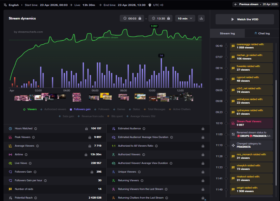Viewport: 280px width, 201px height.
Task: Toggle the Viewers series in chart legend
Action: click(x=30, y=109)
